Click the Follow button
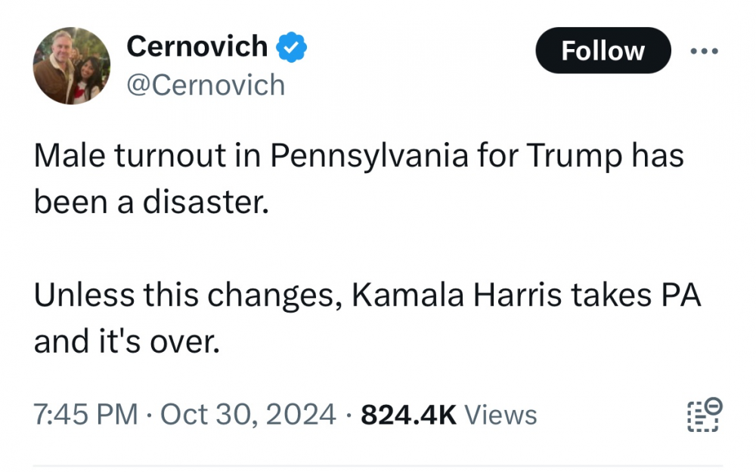The image size is (756, 472). click(603, 51)
